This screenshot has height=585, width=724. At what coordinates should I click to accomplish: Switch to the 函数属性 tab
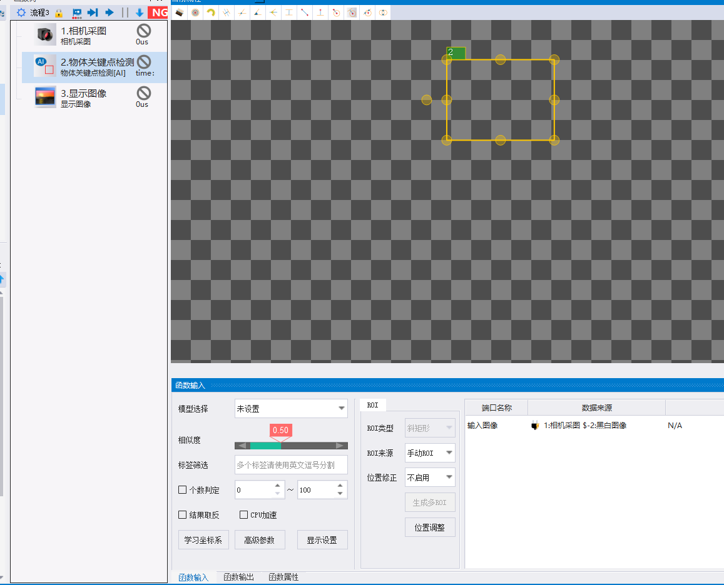[x=283, y=577]
